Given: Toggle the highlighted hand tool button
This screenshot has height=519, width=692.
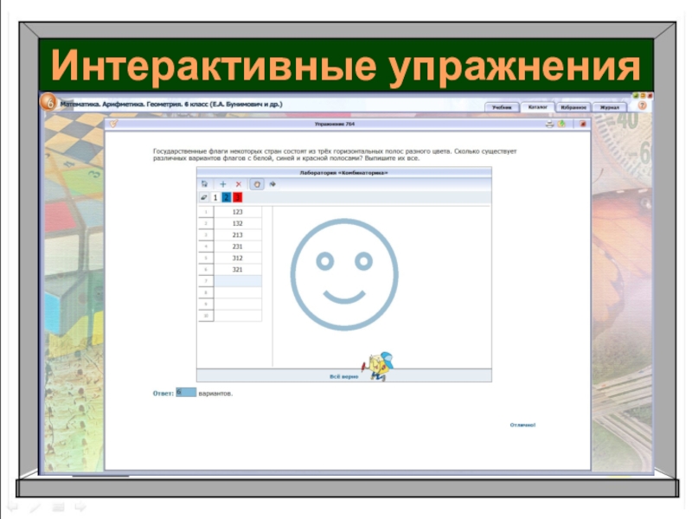Looking at the screenshot, I should (257, 184).
